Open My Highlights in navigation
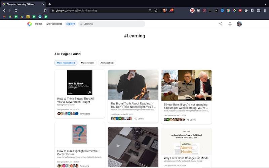This screenshot has width=269, height=168. [54, 24]
